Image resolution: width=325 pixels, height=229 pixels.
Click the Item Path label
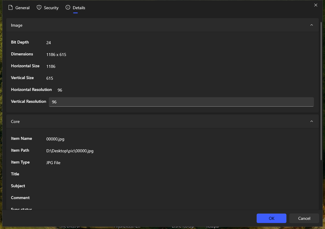(20, 150)
